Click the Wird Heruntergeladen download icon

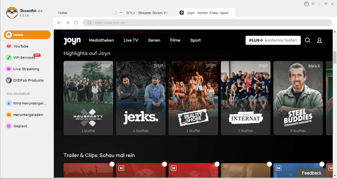pyautogui.click(x=9, y=103)
